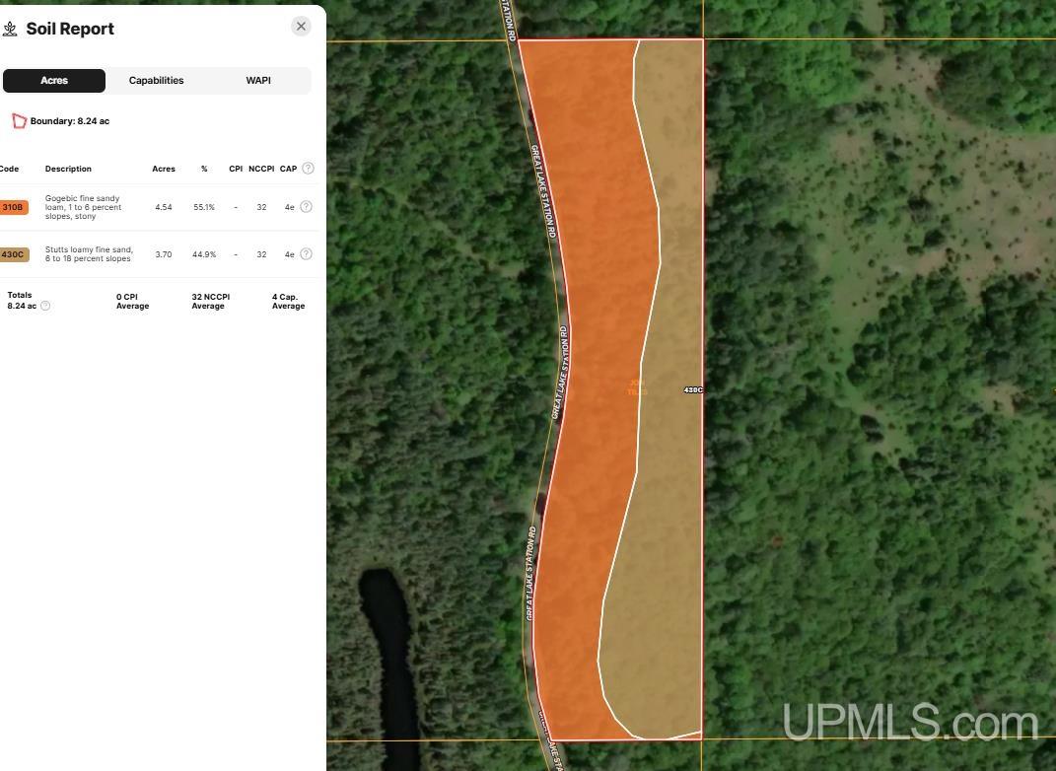Open the WAPI tab
The height and width of the screenshot is (771, 1056).
click(x=258, y=81)
